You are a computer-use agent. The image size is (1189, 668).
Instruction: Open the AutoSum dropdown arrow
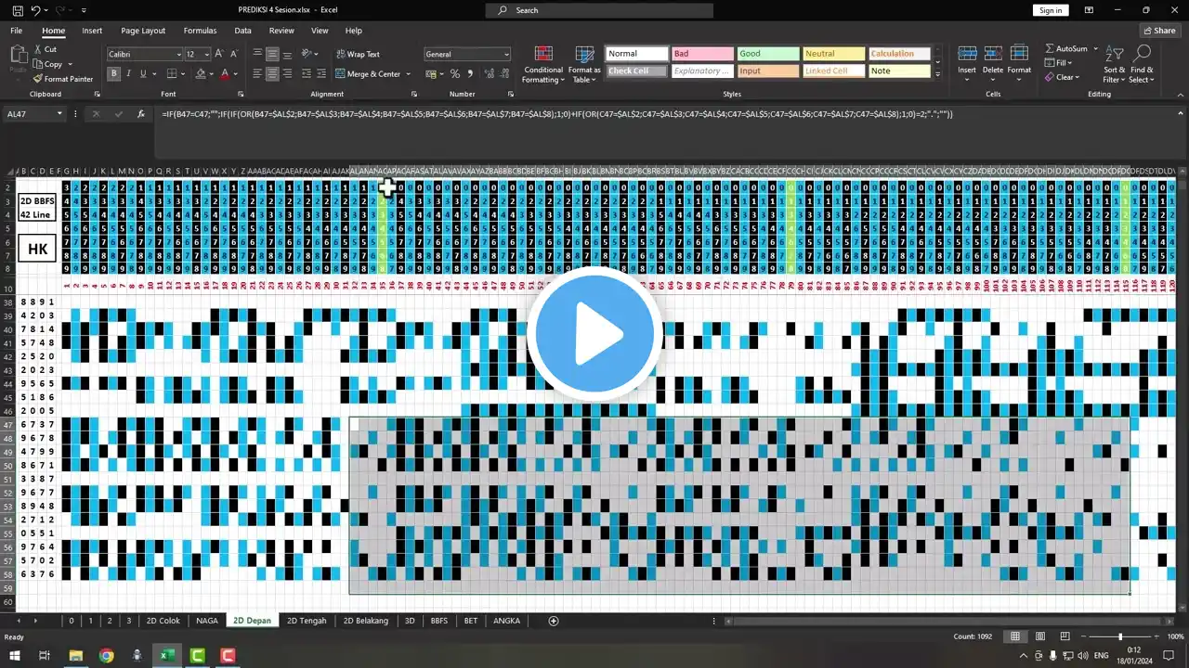pyautogui.click(x=1095, y=48)
